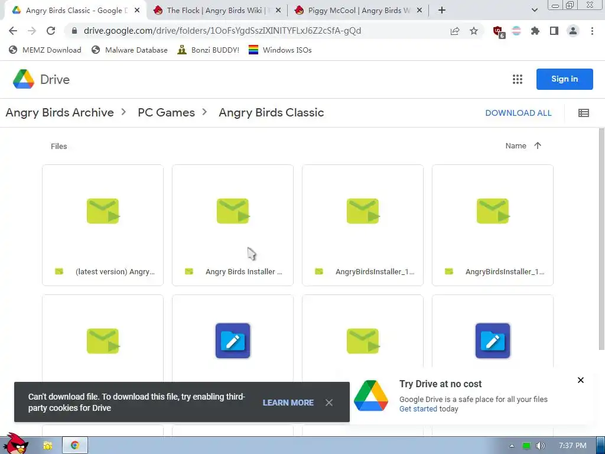605x454 pixels.
Task: Close The Flock wiki tab
Action: click(278, 11)
